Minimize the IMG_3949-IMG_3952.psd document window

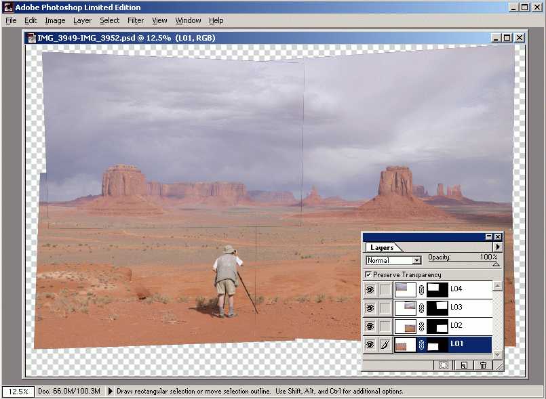(496, 37)
